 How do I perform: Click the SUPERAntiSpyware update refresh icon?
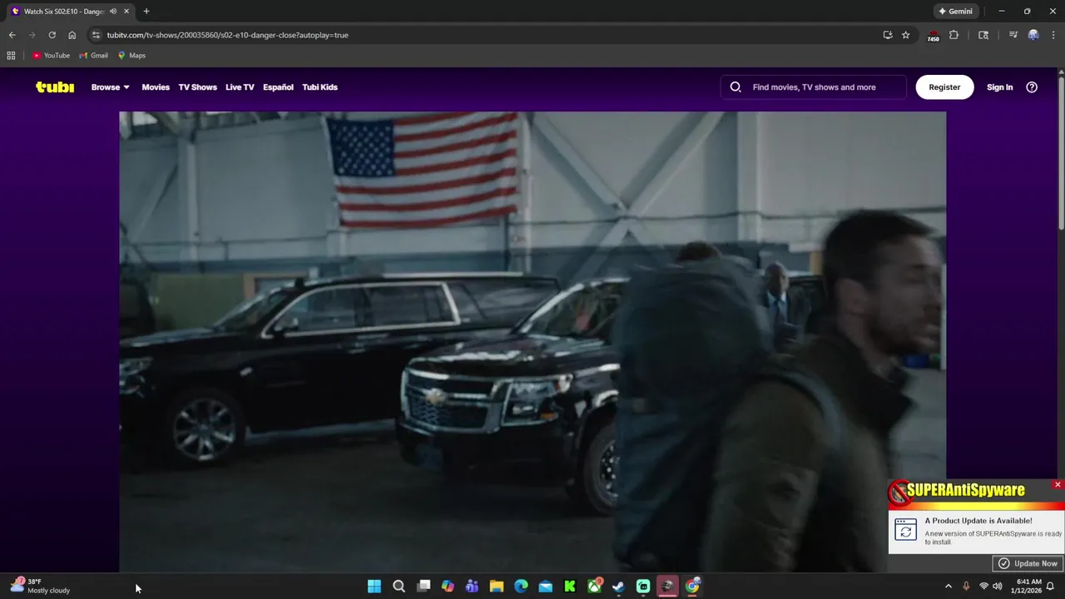coord(905,529)
